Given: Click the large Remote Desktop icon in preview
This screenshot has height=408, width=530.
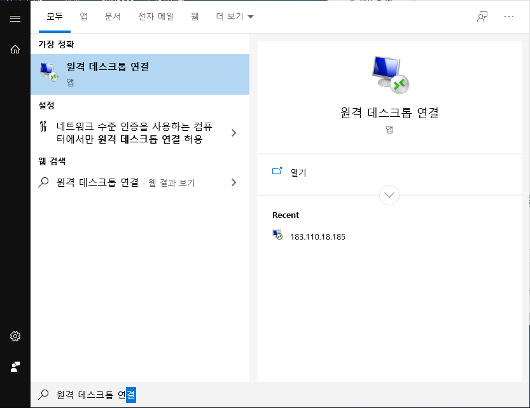Looking at the screenshot, I should coord(390,75).
